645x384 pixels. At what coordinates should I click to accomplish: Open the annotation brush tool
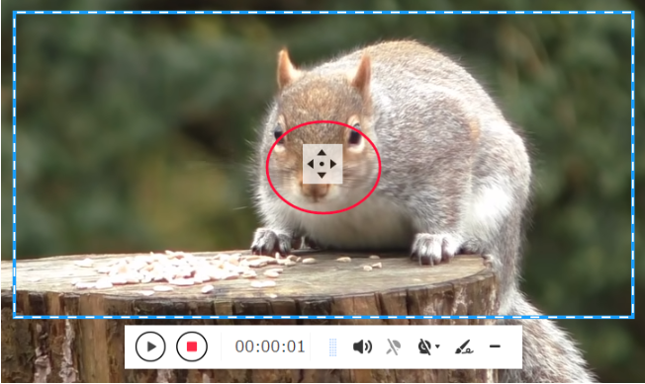[464, 347]
